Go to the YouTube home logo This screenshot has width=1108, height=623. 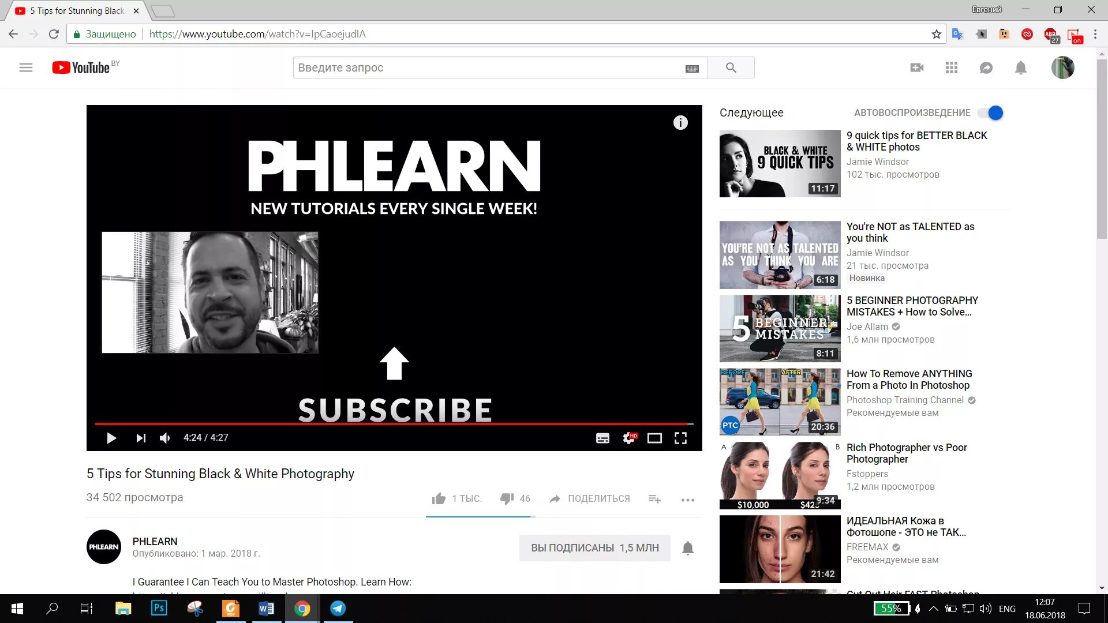[x=81, y=67]
